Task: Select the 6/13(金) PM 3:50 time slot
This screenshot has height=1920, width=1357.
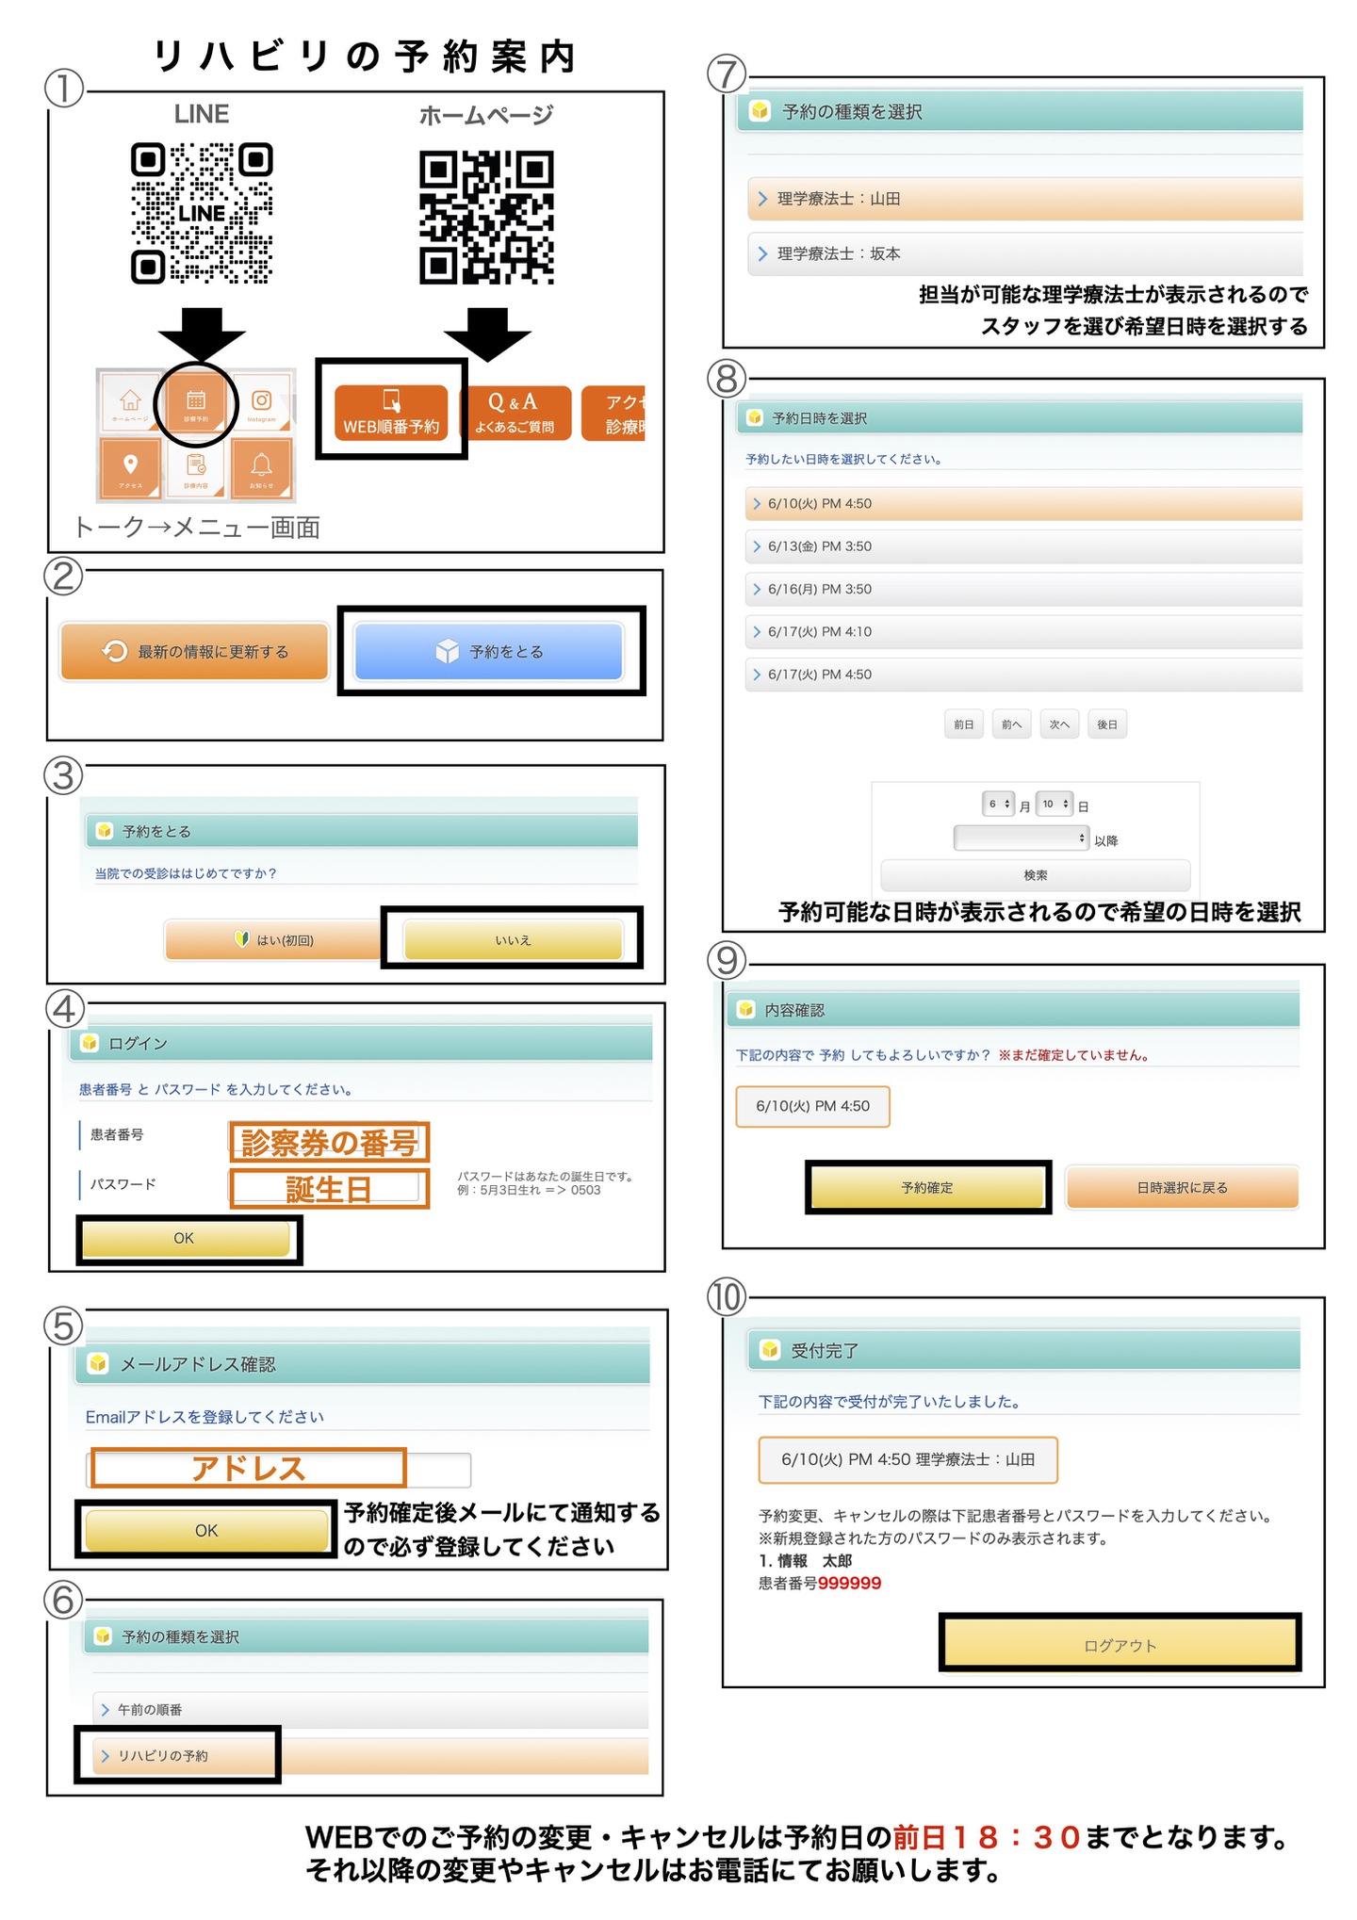Action: 1022,546
